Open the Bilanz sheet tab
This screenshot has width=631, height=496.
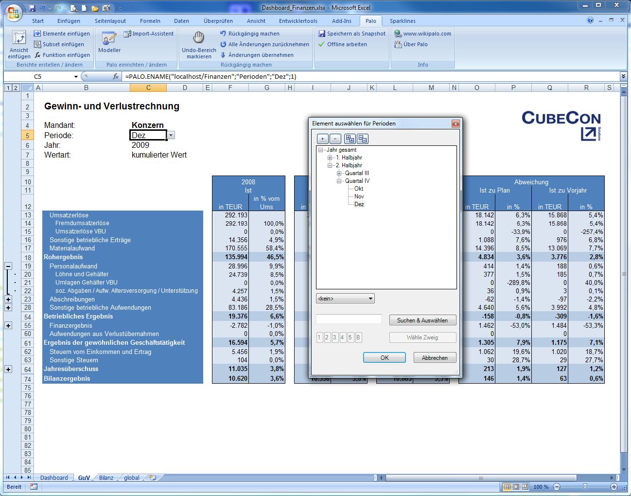point(106,478)
